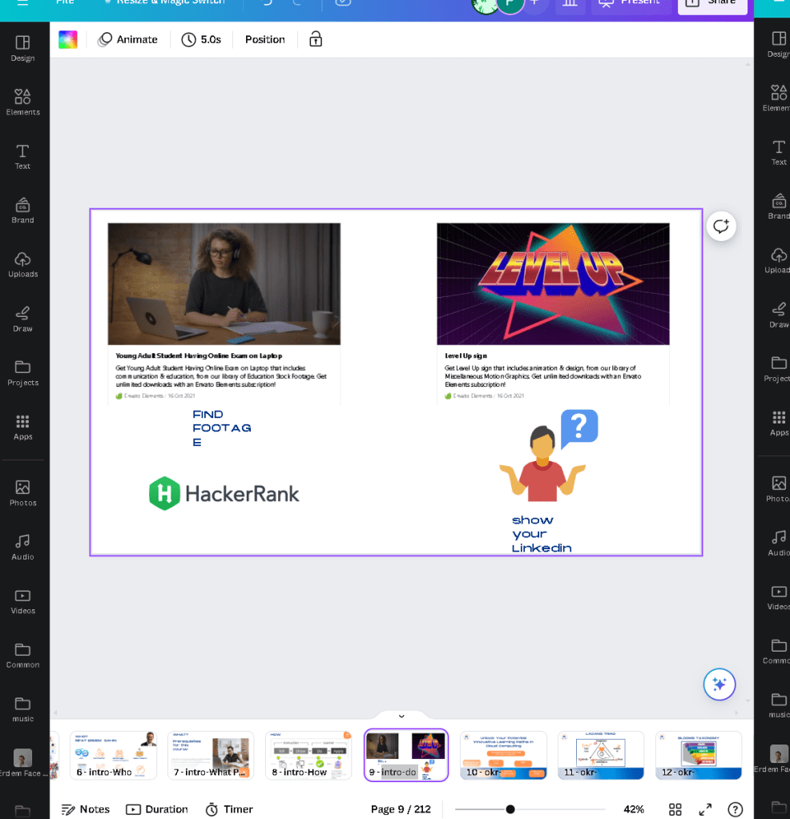Add a comment with the comment bubble icon
This screenshot has height=819, width=790.
pyautogui.click(x=721, y=226)
